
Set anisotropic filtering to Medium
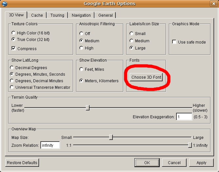(x=90, y=41)
